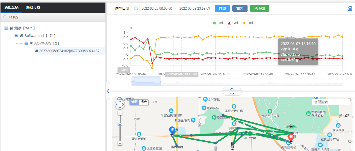
Task: Collapse the Softwaretest【171】 tree node
Action: click(16, 36)
